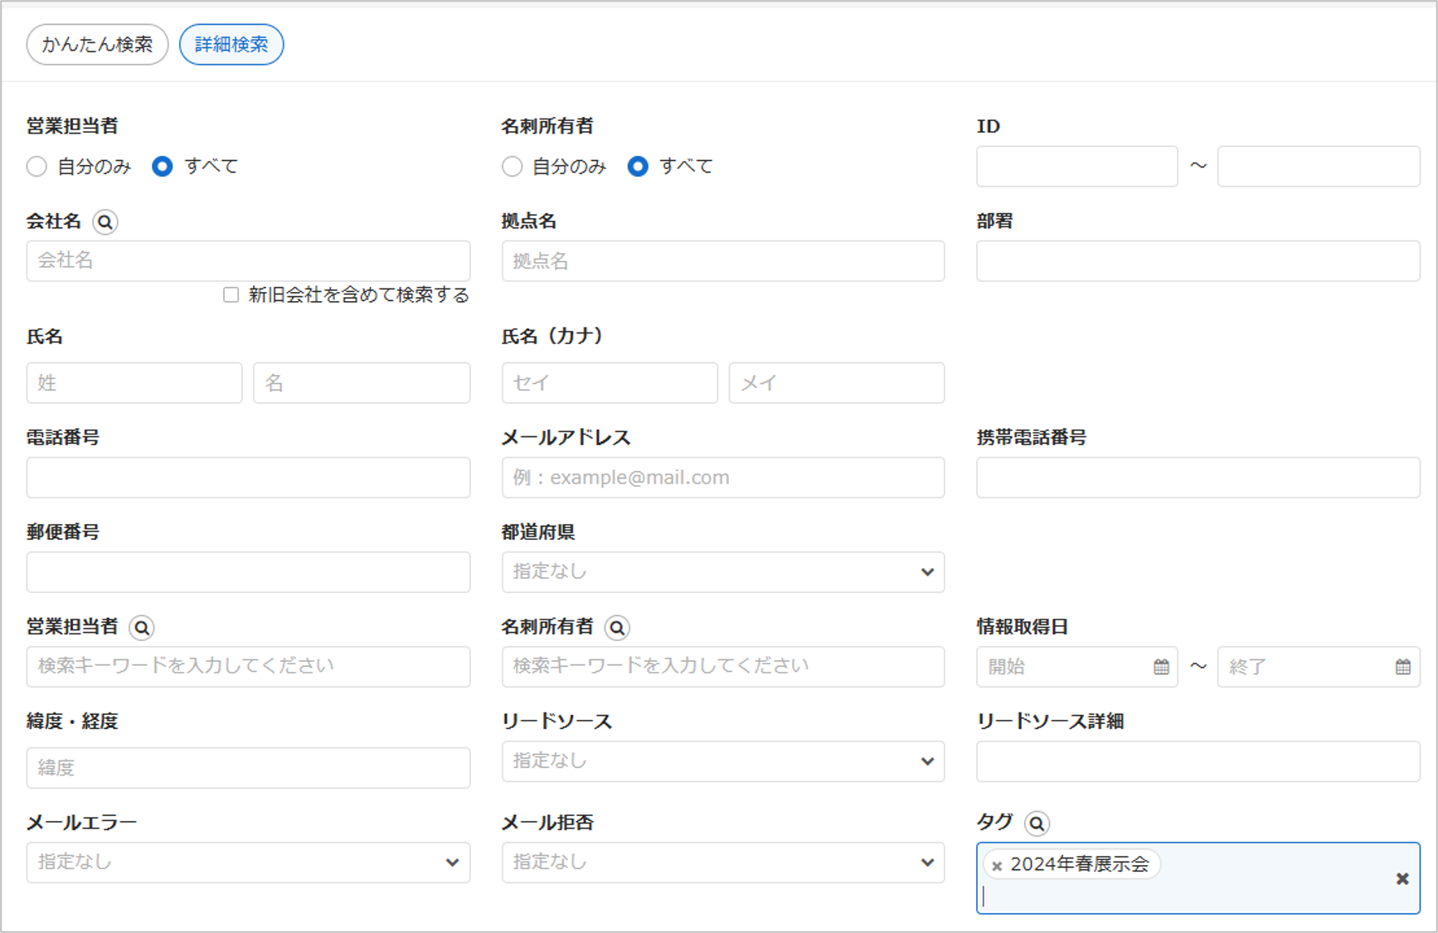Focus the ID range start field
Viewport: 1438px width, 933px height.
click(1076, 167)
